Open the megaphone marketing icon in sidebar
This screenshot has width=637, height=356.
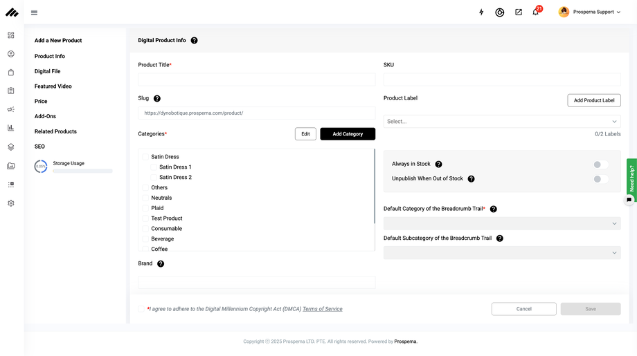(11, 109)
